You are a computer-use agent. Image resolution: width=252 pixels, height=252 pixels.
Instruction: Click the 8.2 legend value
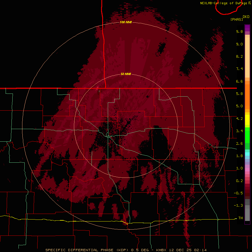tap(239, 56)
